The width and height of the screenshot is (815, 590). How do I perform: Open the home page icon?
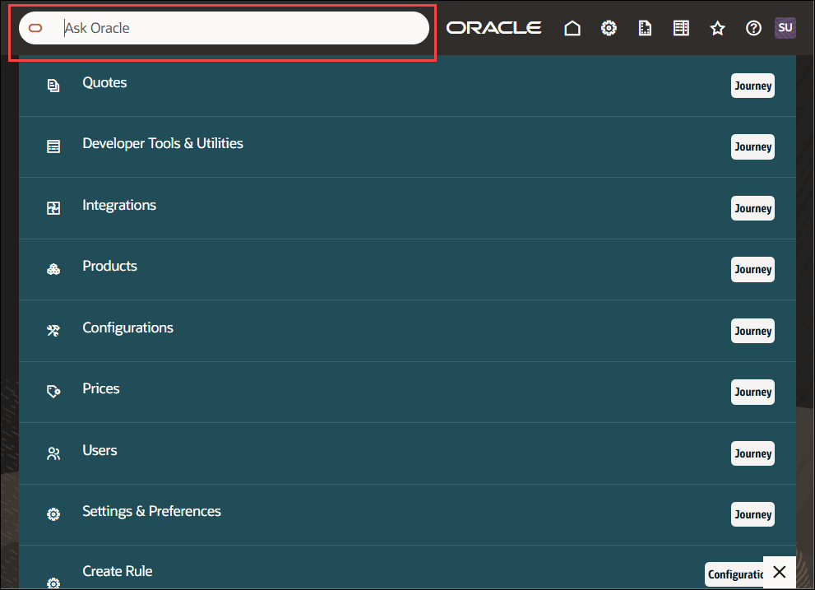coord(572,27)
